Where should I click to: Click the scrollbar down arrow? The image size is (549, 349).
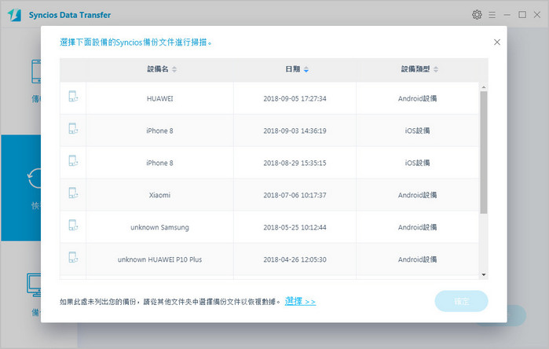[484, 274]
